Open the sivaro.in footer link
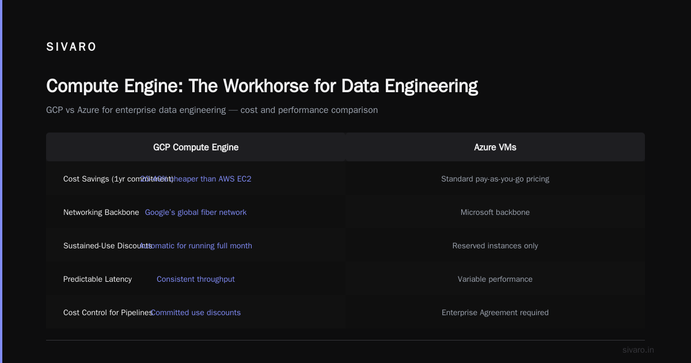This screenshot has height=363, width=691. 638,350
